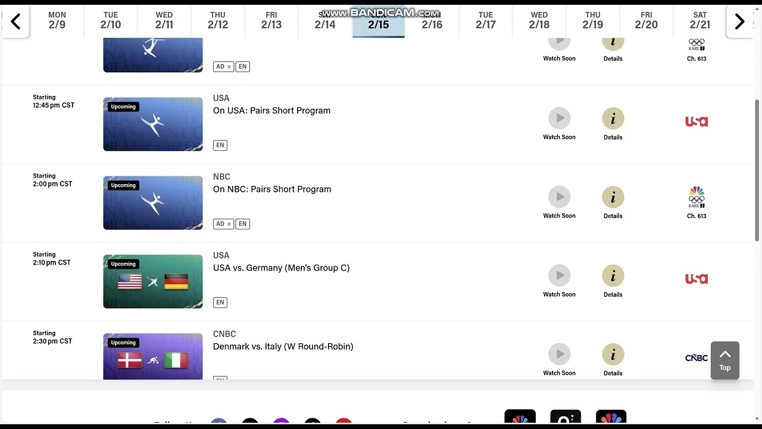Select the WED 2/11 date tab
The width and height of the screenshot is (762, 429).
[x=164, y=21]
